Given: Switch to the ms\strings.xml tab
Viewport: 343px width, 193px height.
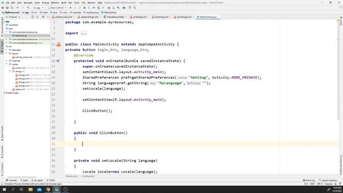Looking at the screenshot, I should point(183,17).
